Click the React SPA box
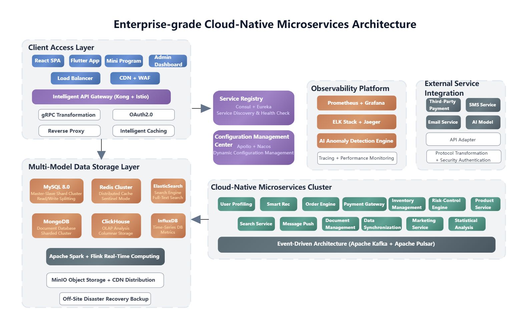Screen dimensions: 527x329 pos(48,61)
